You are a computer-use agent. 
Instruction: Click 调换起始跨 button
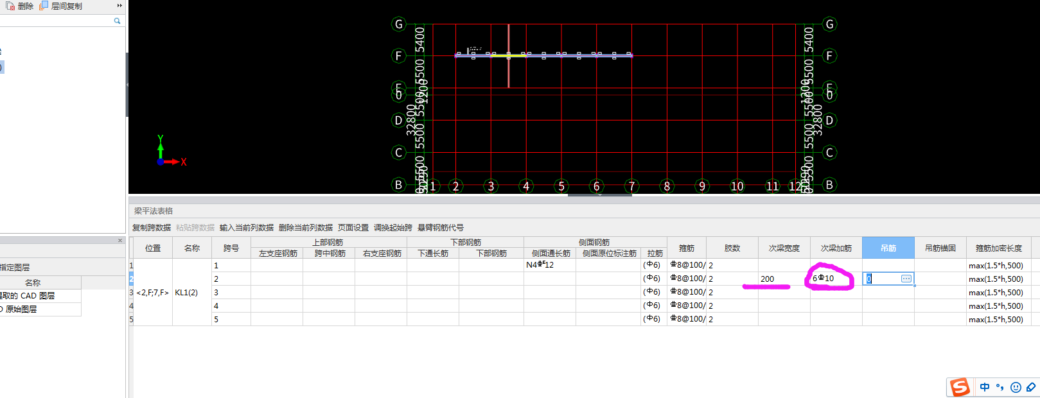tap(393, 228)
